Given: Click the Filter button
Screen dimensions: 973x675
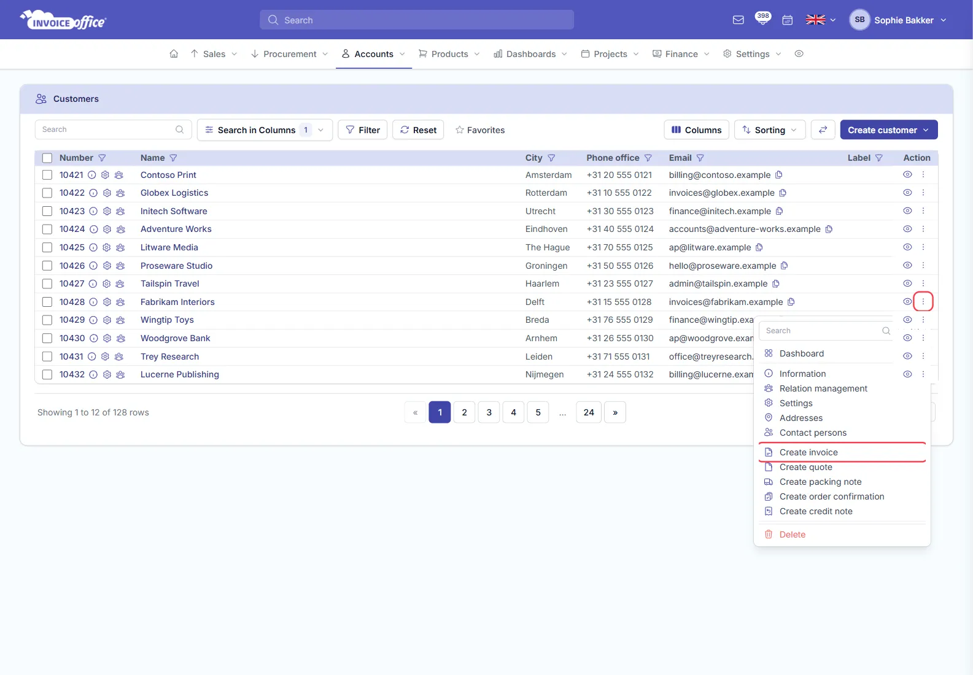Looking at the screenshot, I should pos(362,129).
